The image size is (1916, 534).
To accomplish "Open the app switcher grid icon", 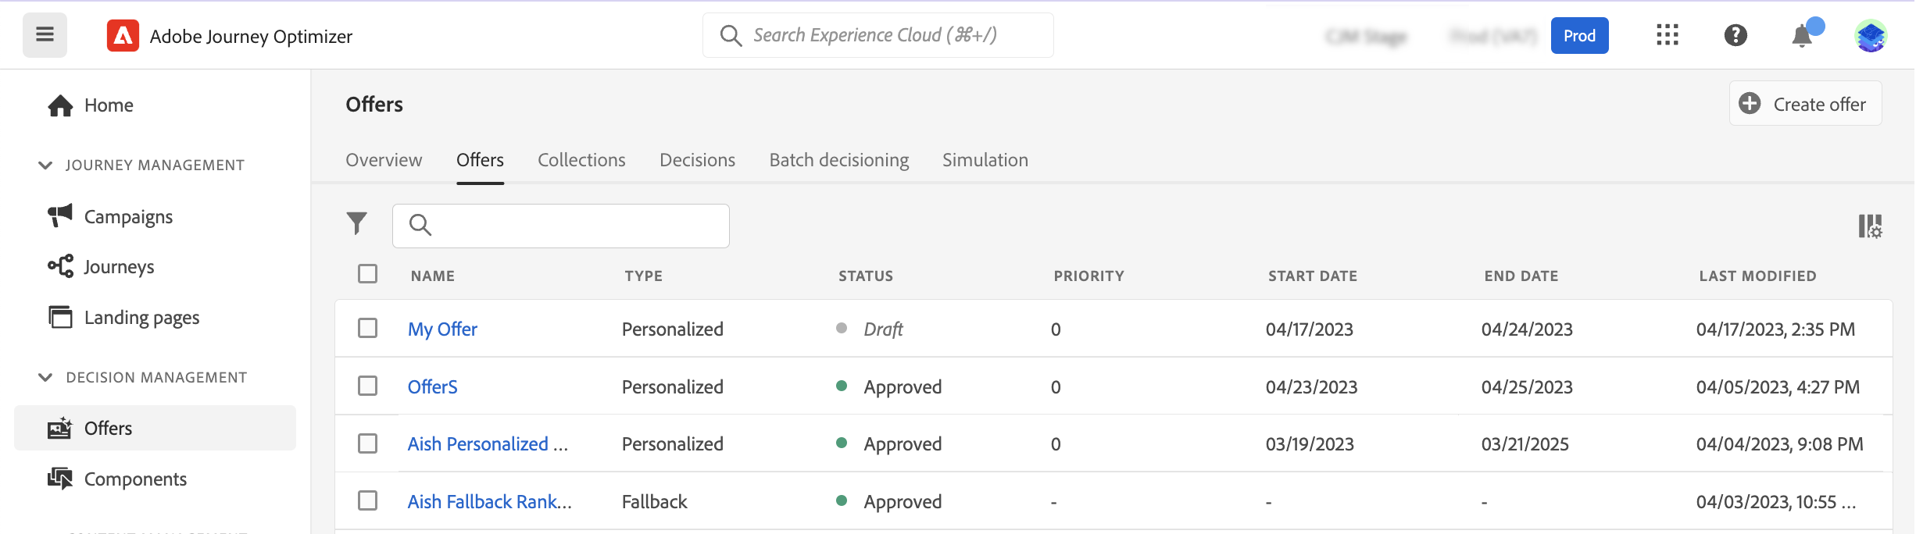I will pos(1668,35).
